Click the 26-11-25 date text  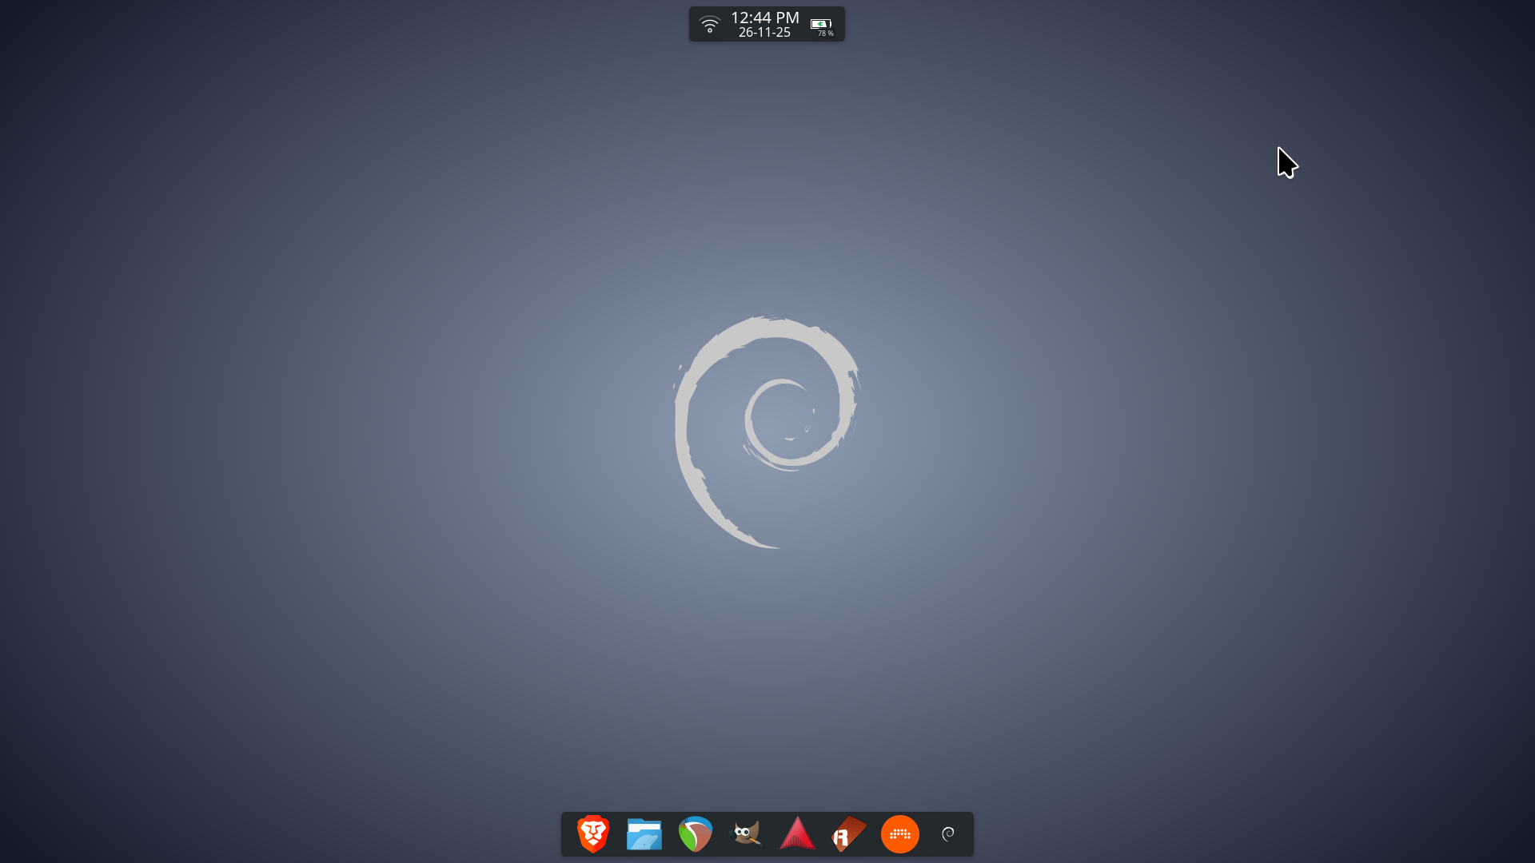coord(764,33)
